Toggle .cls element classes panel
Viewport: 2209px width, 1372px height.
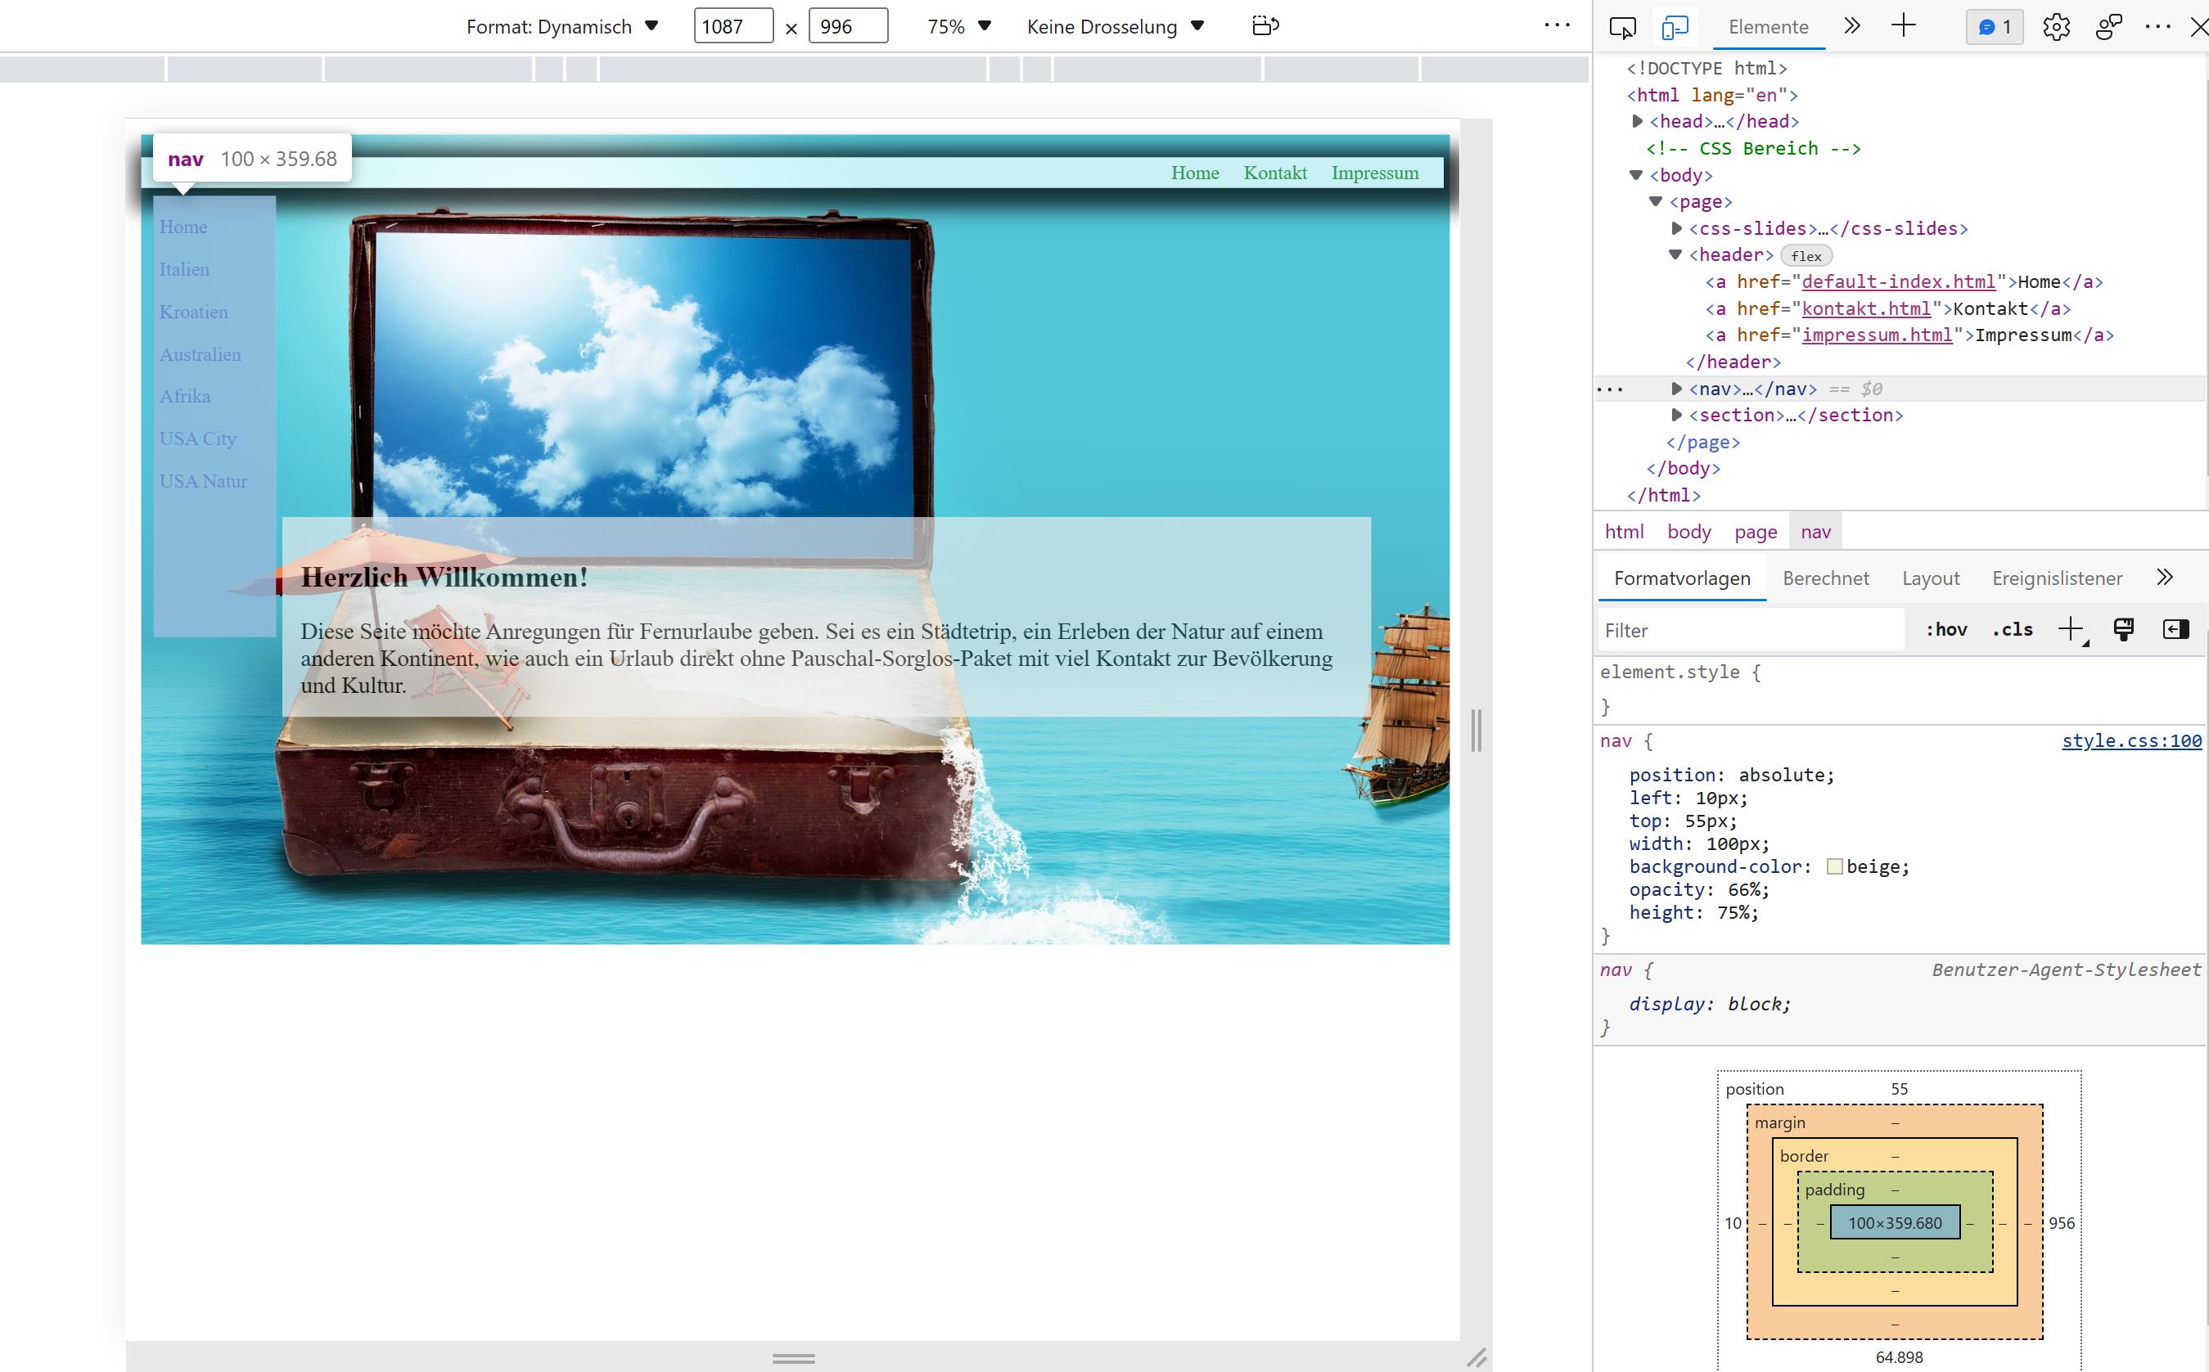pyautogui.click(x=2012, y=630)
